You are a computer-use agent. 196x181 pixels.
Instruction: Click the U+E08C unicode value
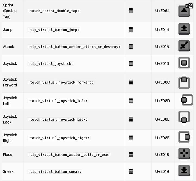click(x=163, y=82)
